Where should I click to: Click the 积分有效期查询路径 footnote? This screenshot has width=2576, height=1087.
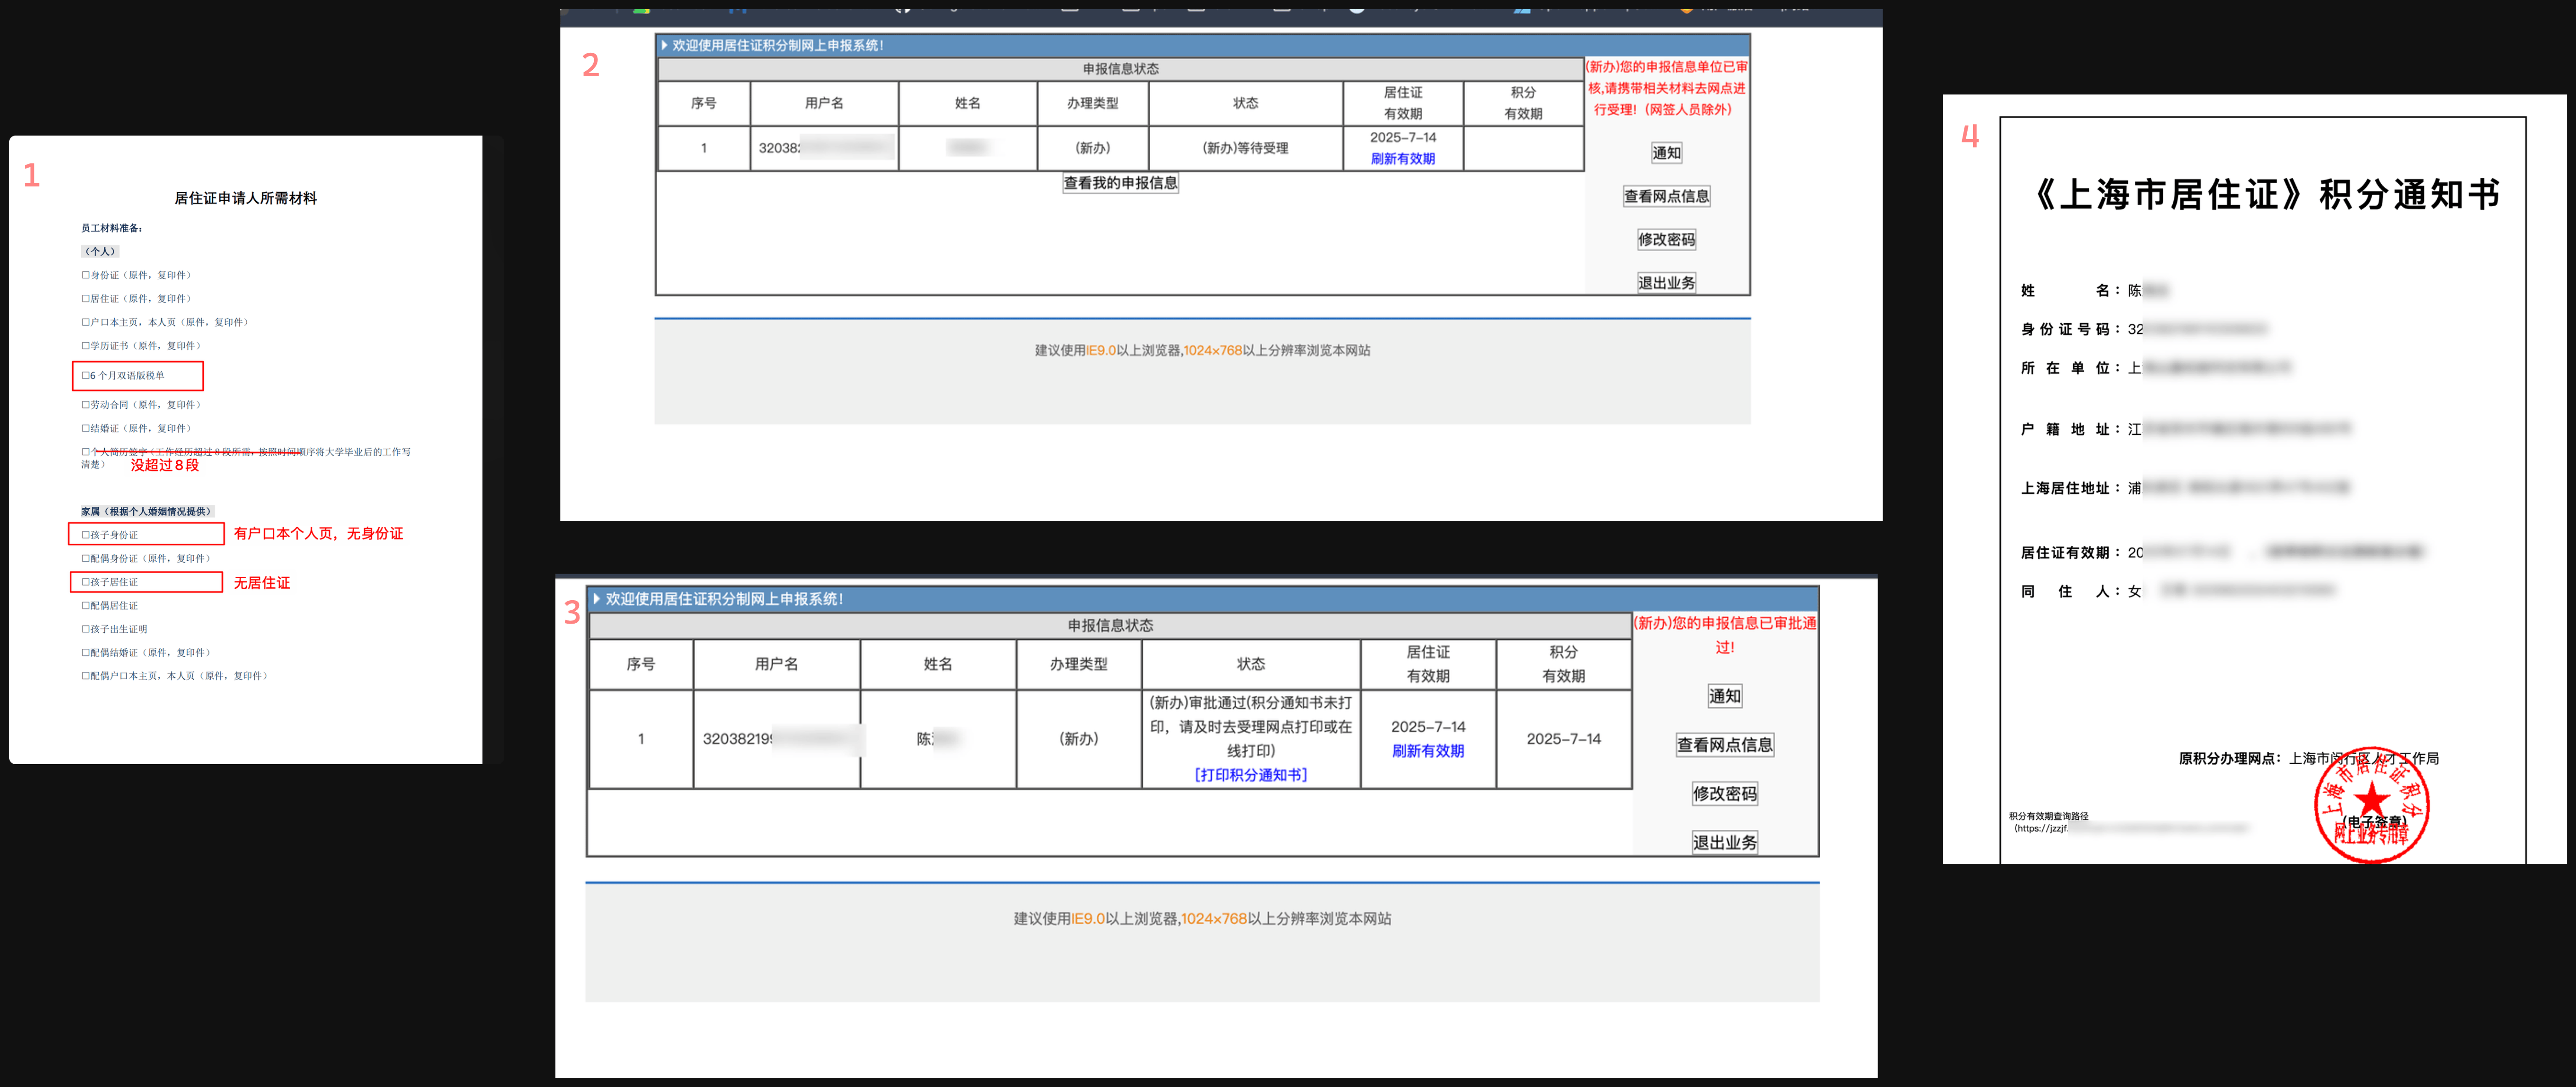pos(2048,816)
